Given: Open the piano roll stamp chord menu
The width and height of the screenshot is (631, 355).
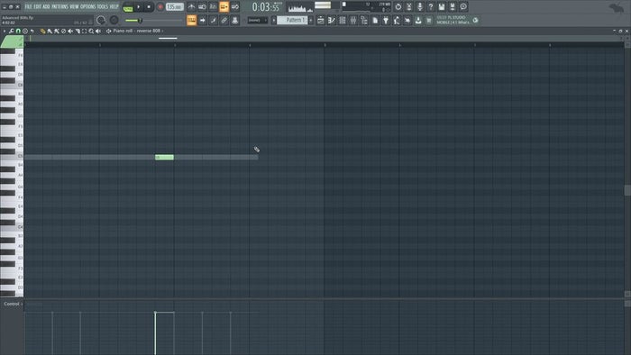Looking at the screenshot, I should (x=25, y=31).
